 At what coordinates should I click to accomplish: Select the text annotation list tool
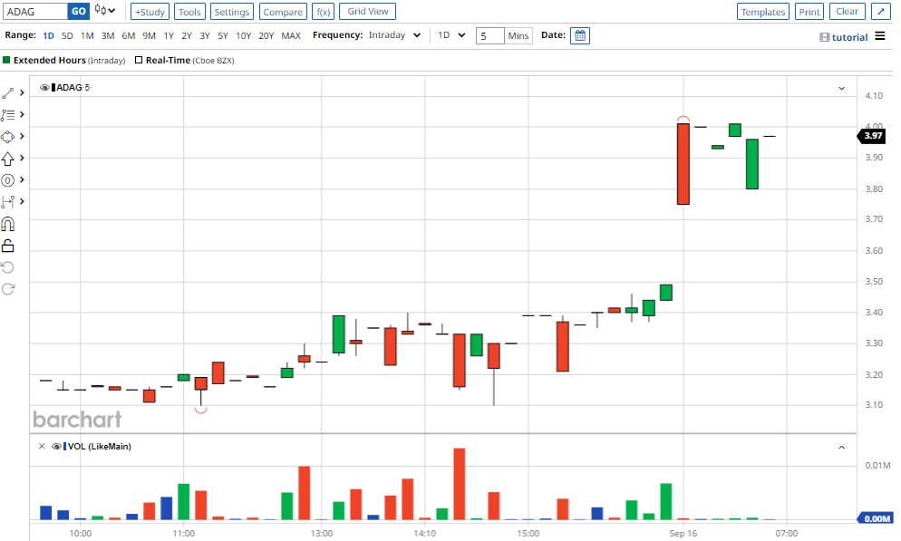tap(8, 115)
